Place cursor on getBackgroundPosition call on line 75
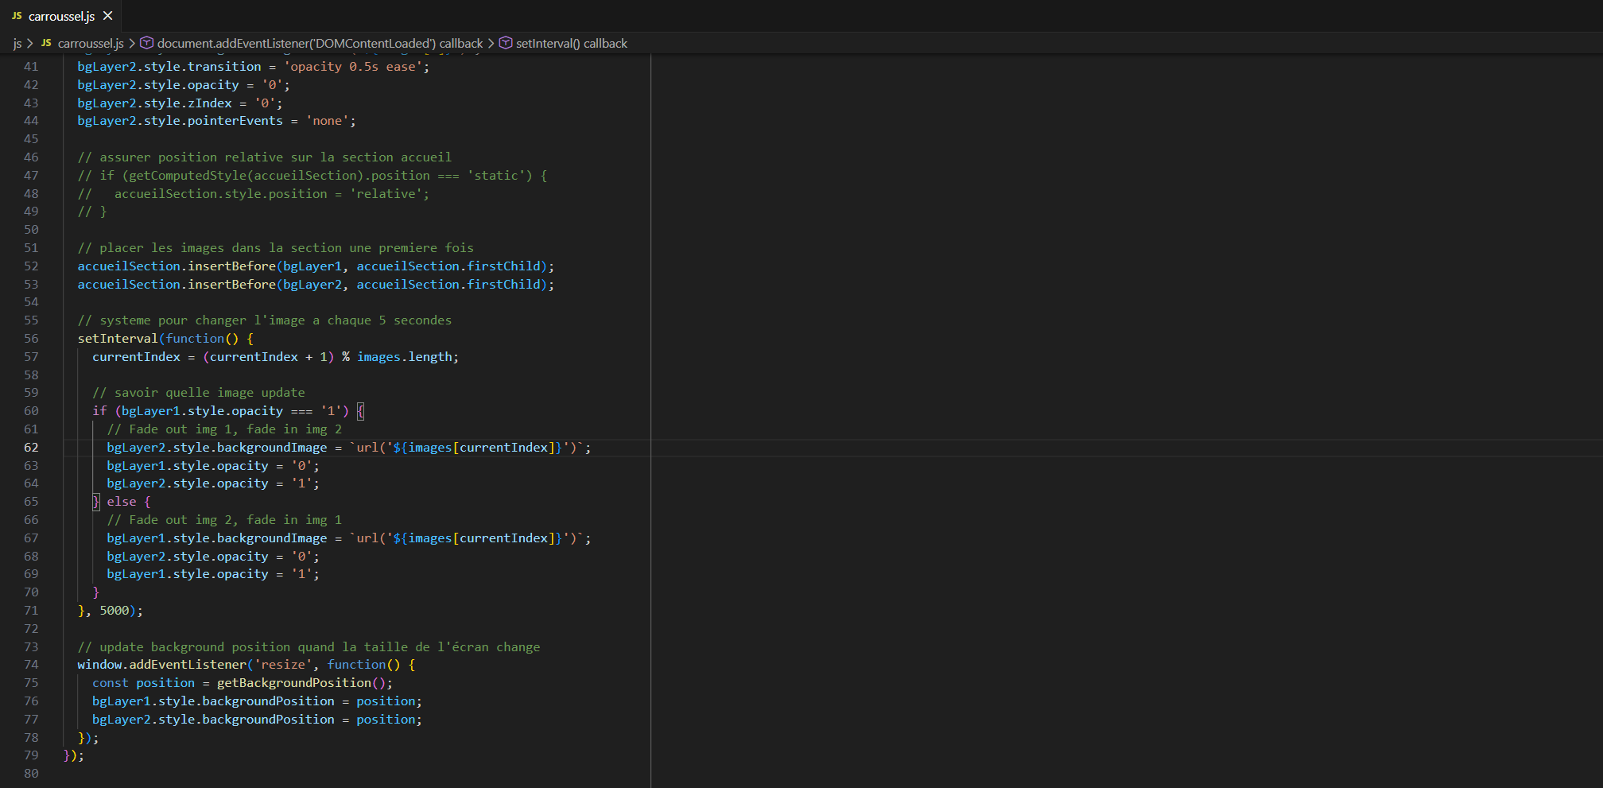The image size is (1603, 788). (293, 683)
